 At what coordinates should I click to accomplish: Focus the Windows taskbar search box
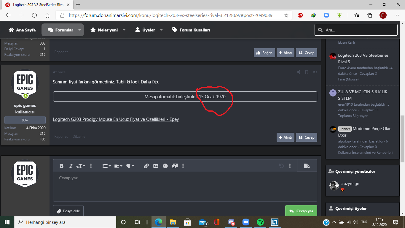[65, 222]
